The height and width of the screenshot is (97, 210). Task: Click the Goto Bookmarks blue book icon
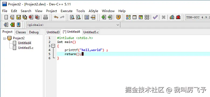(19, 25)
